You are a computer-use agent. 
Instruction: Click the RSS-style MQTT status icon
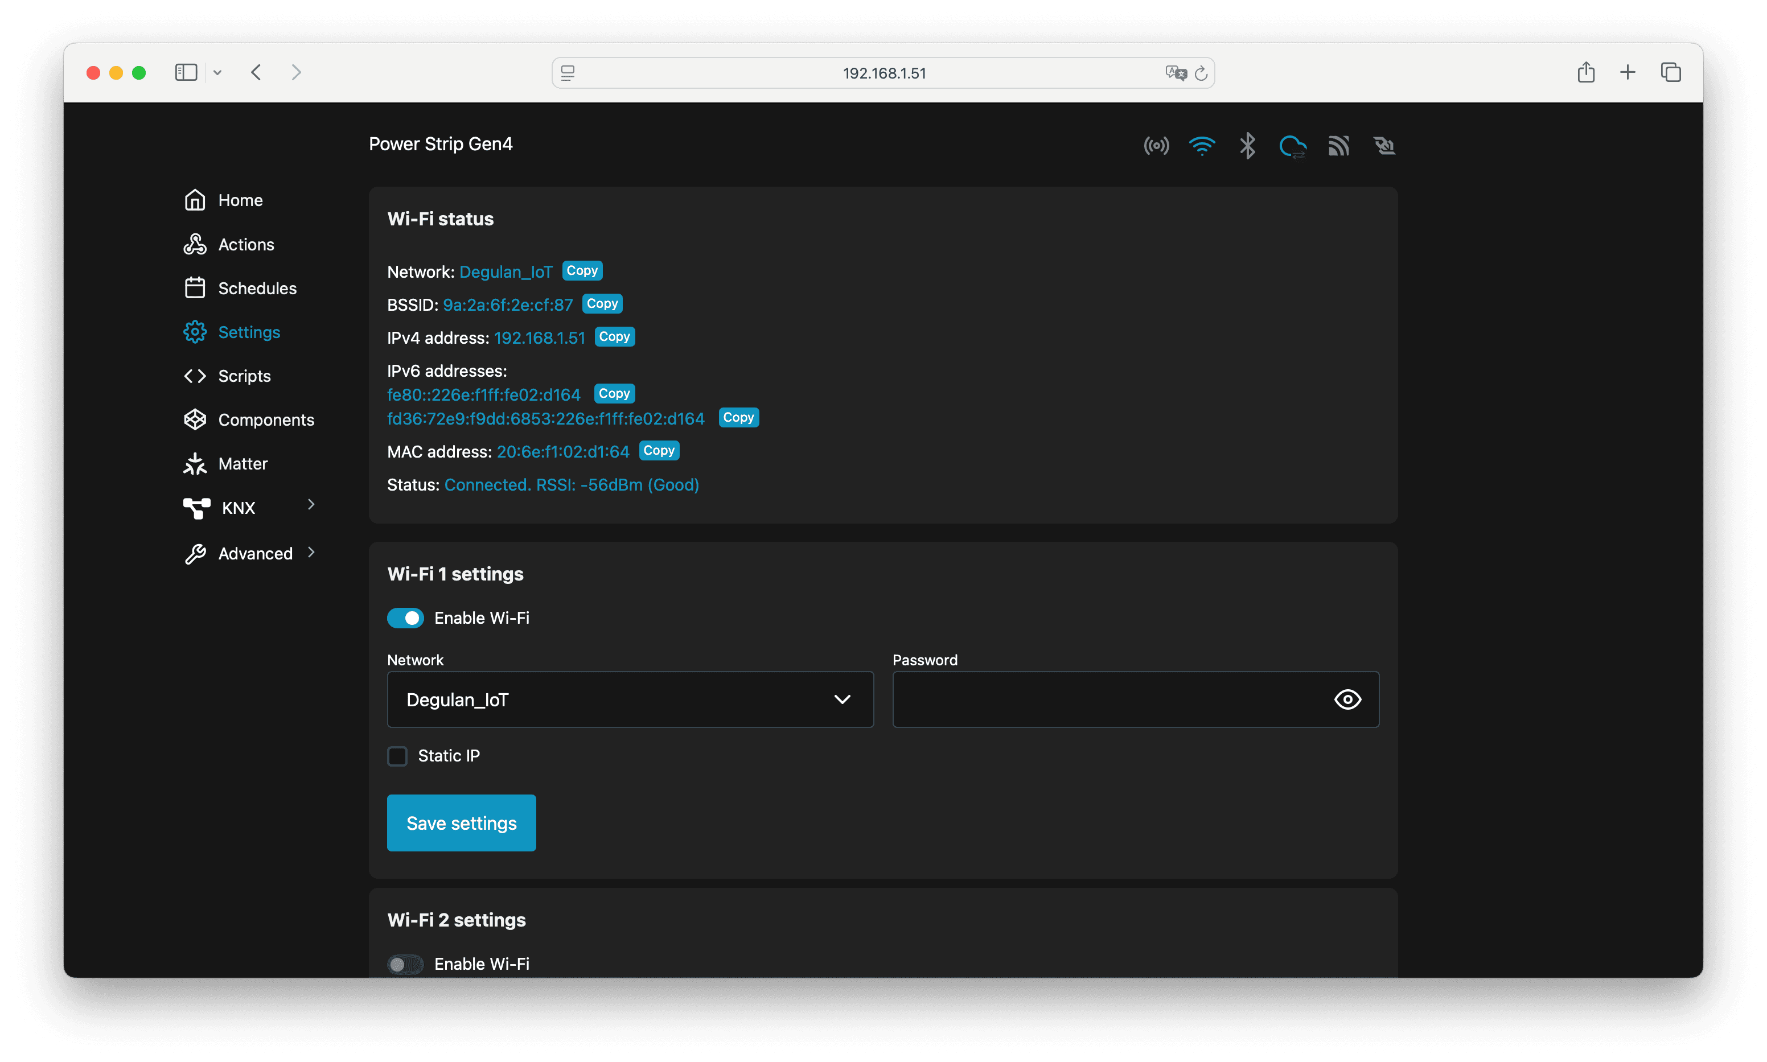coord(1338,146)
